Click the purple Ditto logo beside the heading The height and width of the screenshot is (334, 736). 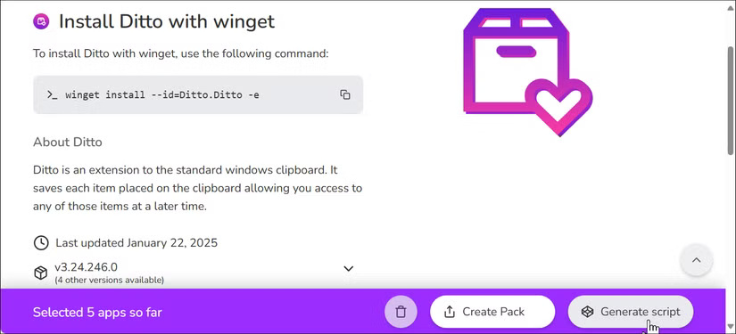pyautogui.click(x=41, y=21)
